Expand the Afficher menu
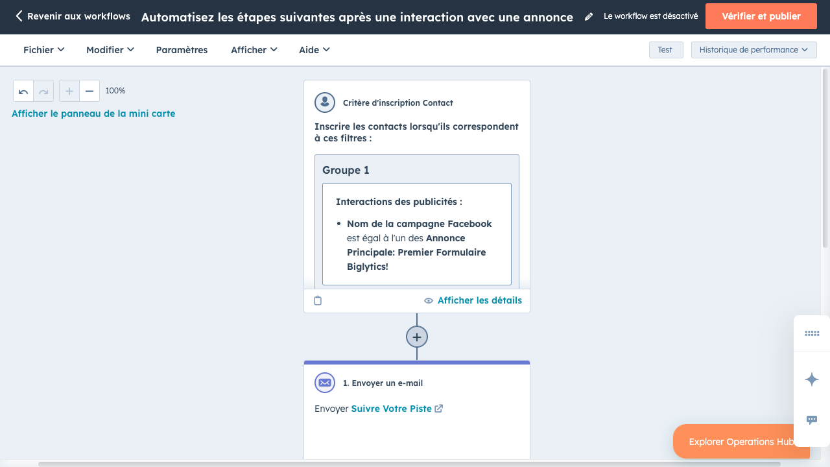 [254, 50]
